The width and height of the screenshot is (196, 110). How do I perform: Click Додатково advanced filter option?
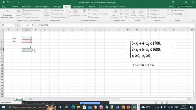[93, 17]
